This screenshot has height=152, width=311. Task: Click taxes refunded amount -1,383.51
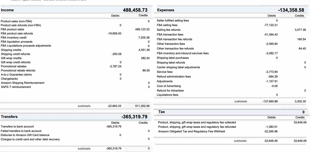(272, 127)
